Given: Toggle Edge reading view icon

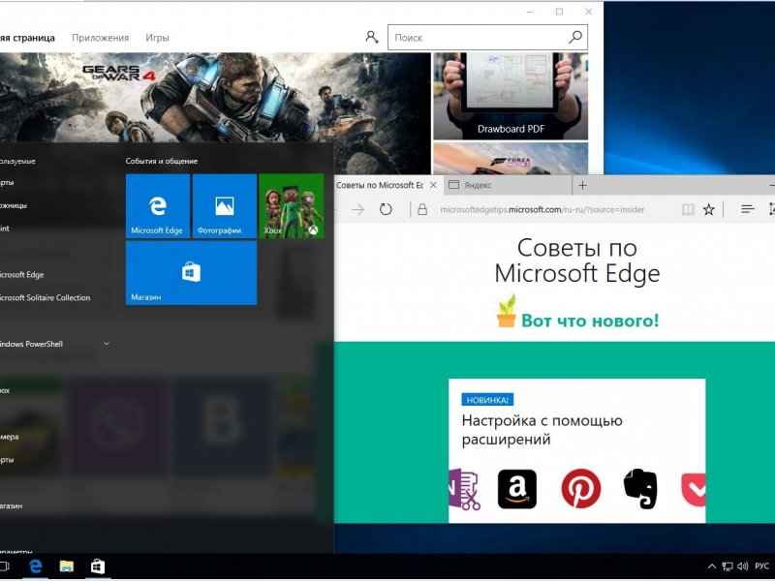Looking at the screenshot, I should (688, 210).
